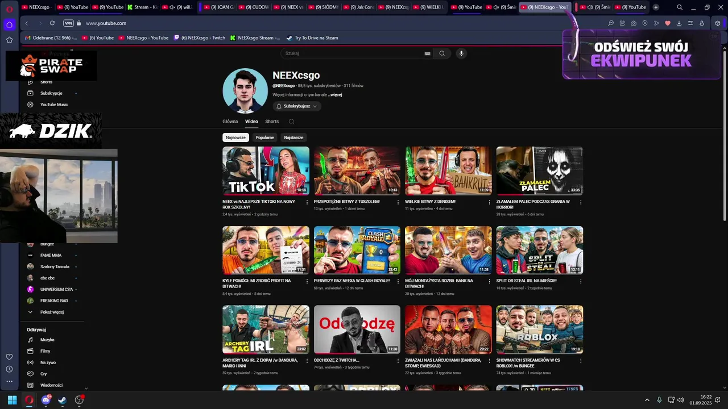Open the on-screen keyboard icon in search
The height and width of the screenshot is (409, 728).
427,53
